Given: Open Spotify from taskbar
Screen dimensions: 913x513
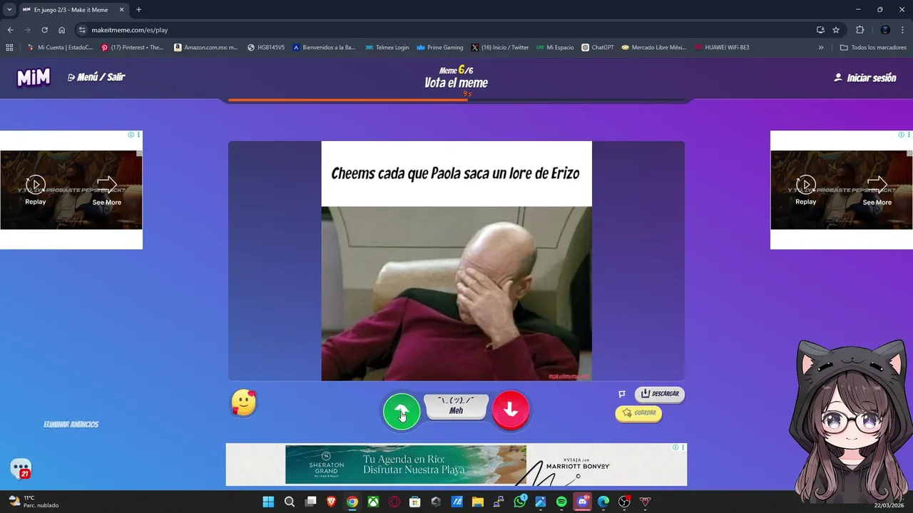Looking at the screenshot, I should click(x=561, y=502).
